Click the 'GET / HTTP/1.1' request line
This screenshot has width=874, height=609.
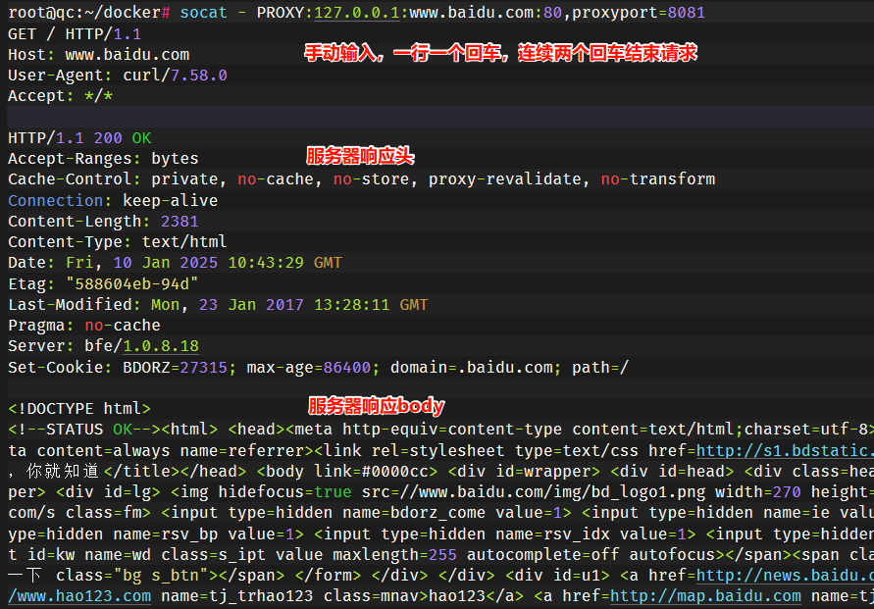[x=75, y=34]
